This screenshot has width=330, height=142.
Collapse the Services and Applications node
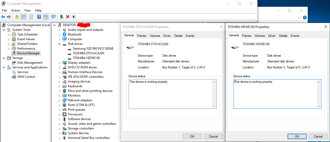[4, 67]
